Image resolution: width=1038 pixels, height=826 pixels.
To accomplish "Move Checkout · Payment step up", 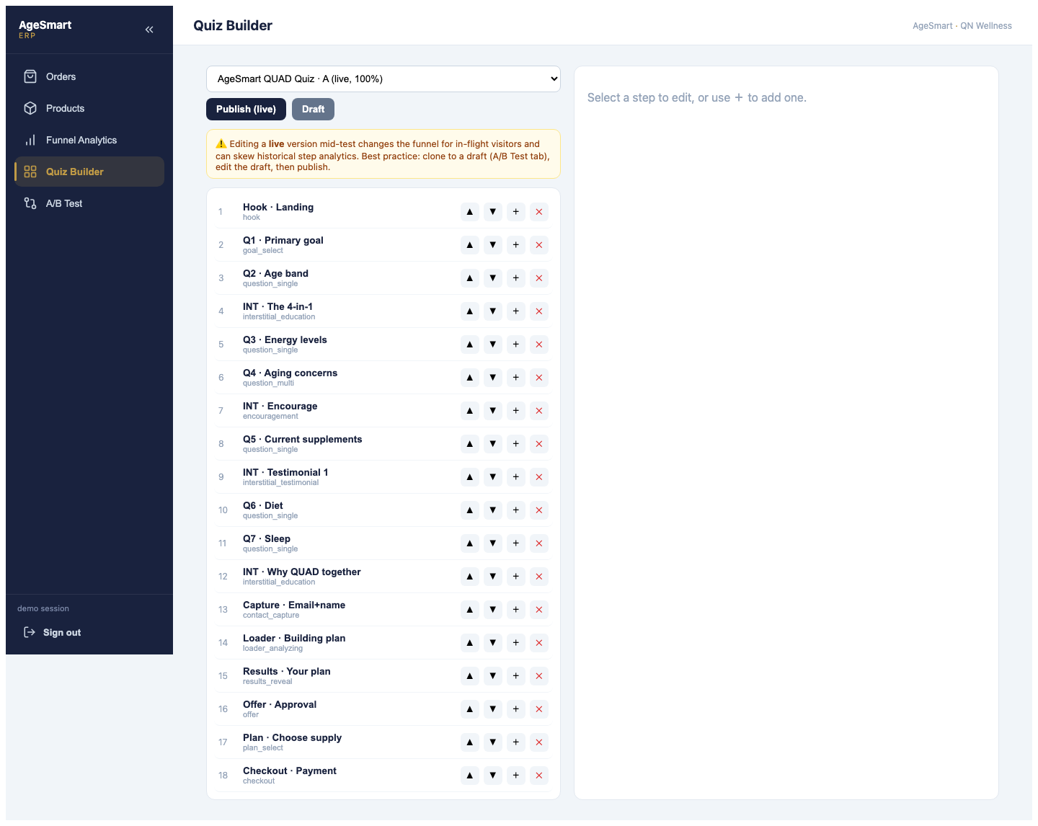I will pyautogui.click(x=470, y=776).
